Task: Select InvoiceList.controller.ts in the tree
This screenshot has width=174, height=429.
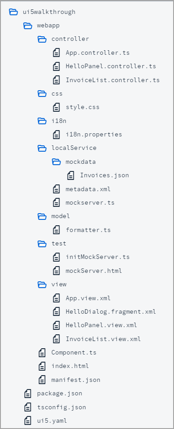Action: 113,80
